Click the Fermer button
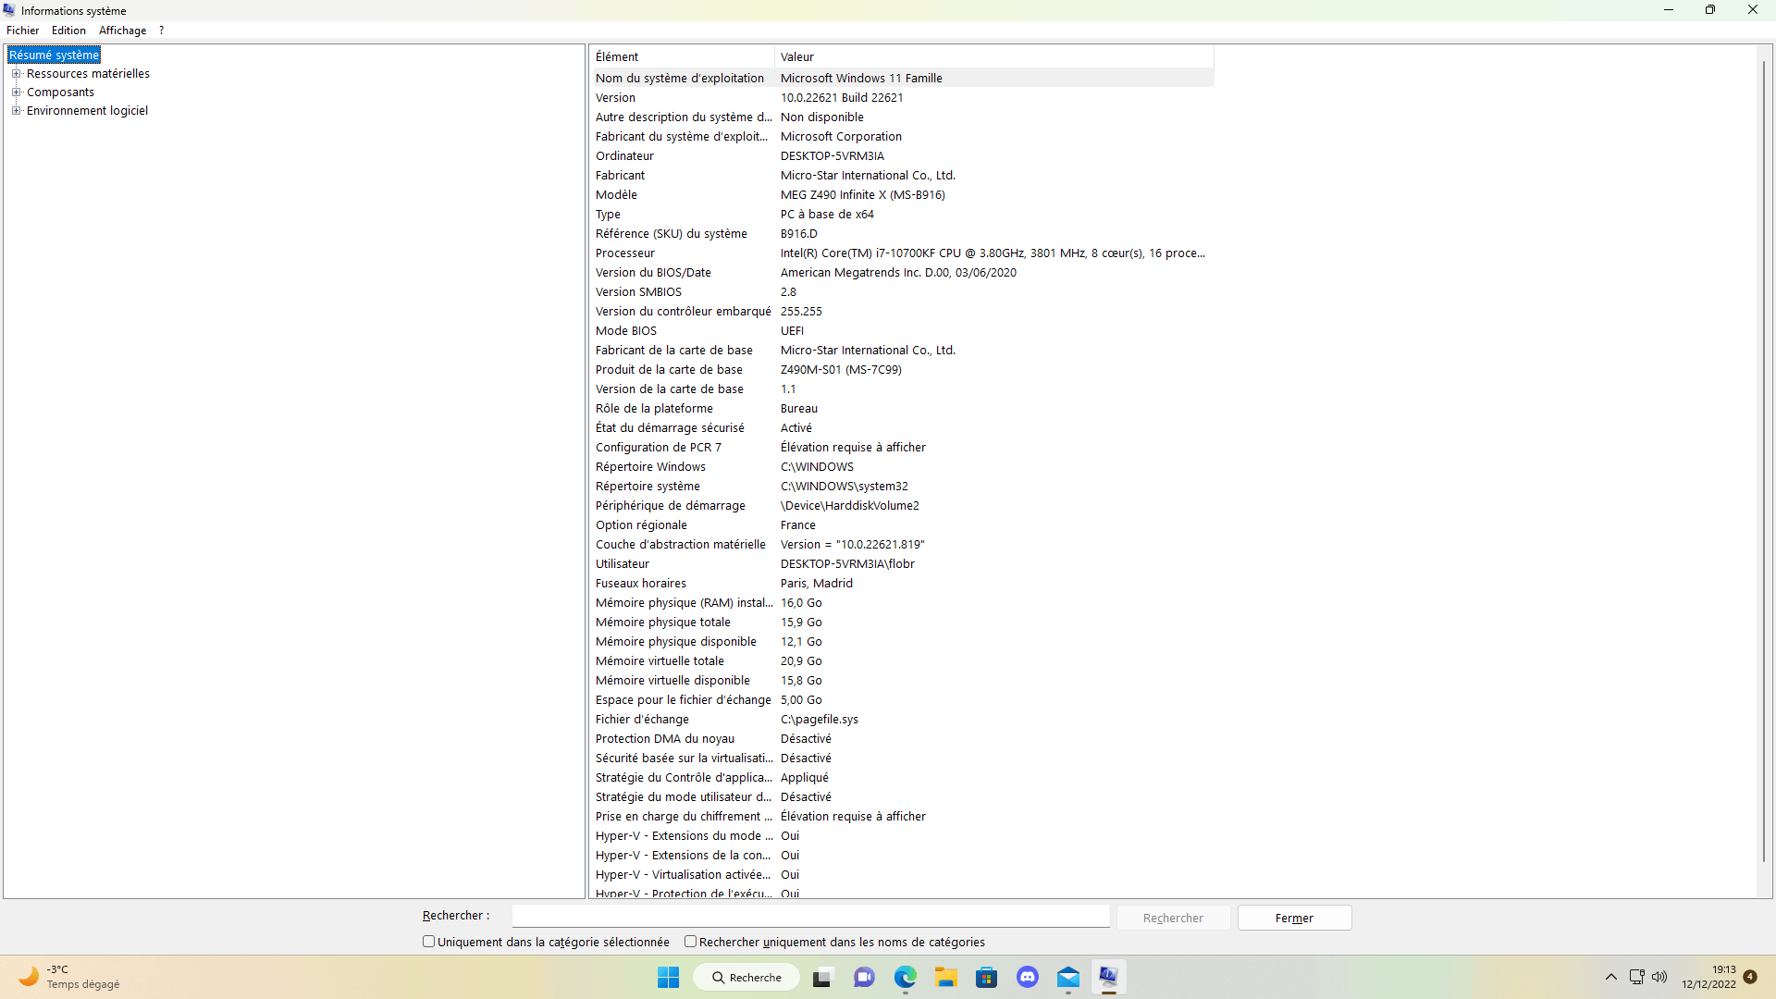Image resolution: width=1776 pixels, height=999 pixels. 1294,918
